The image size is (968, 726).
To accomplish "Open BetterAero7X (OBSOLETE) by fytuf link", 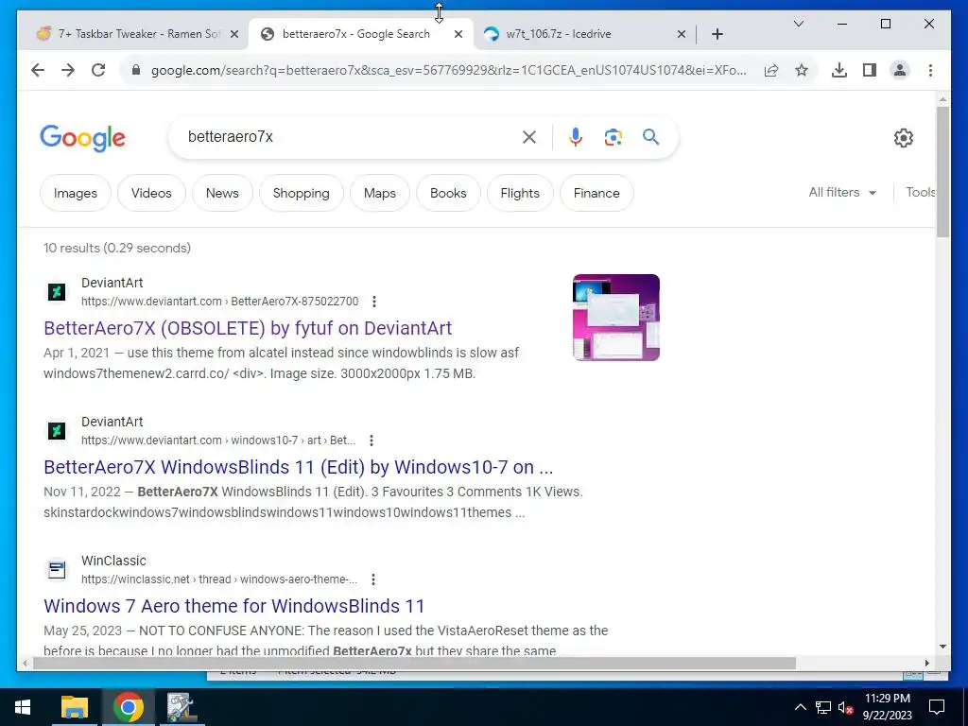I will [248, 328].
